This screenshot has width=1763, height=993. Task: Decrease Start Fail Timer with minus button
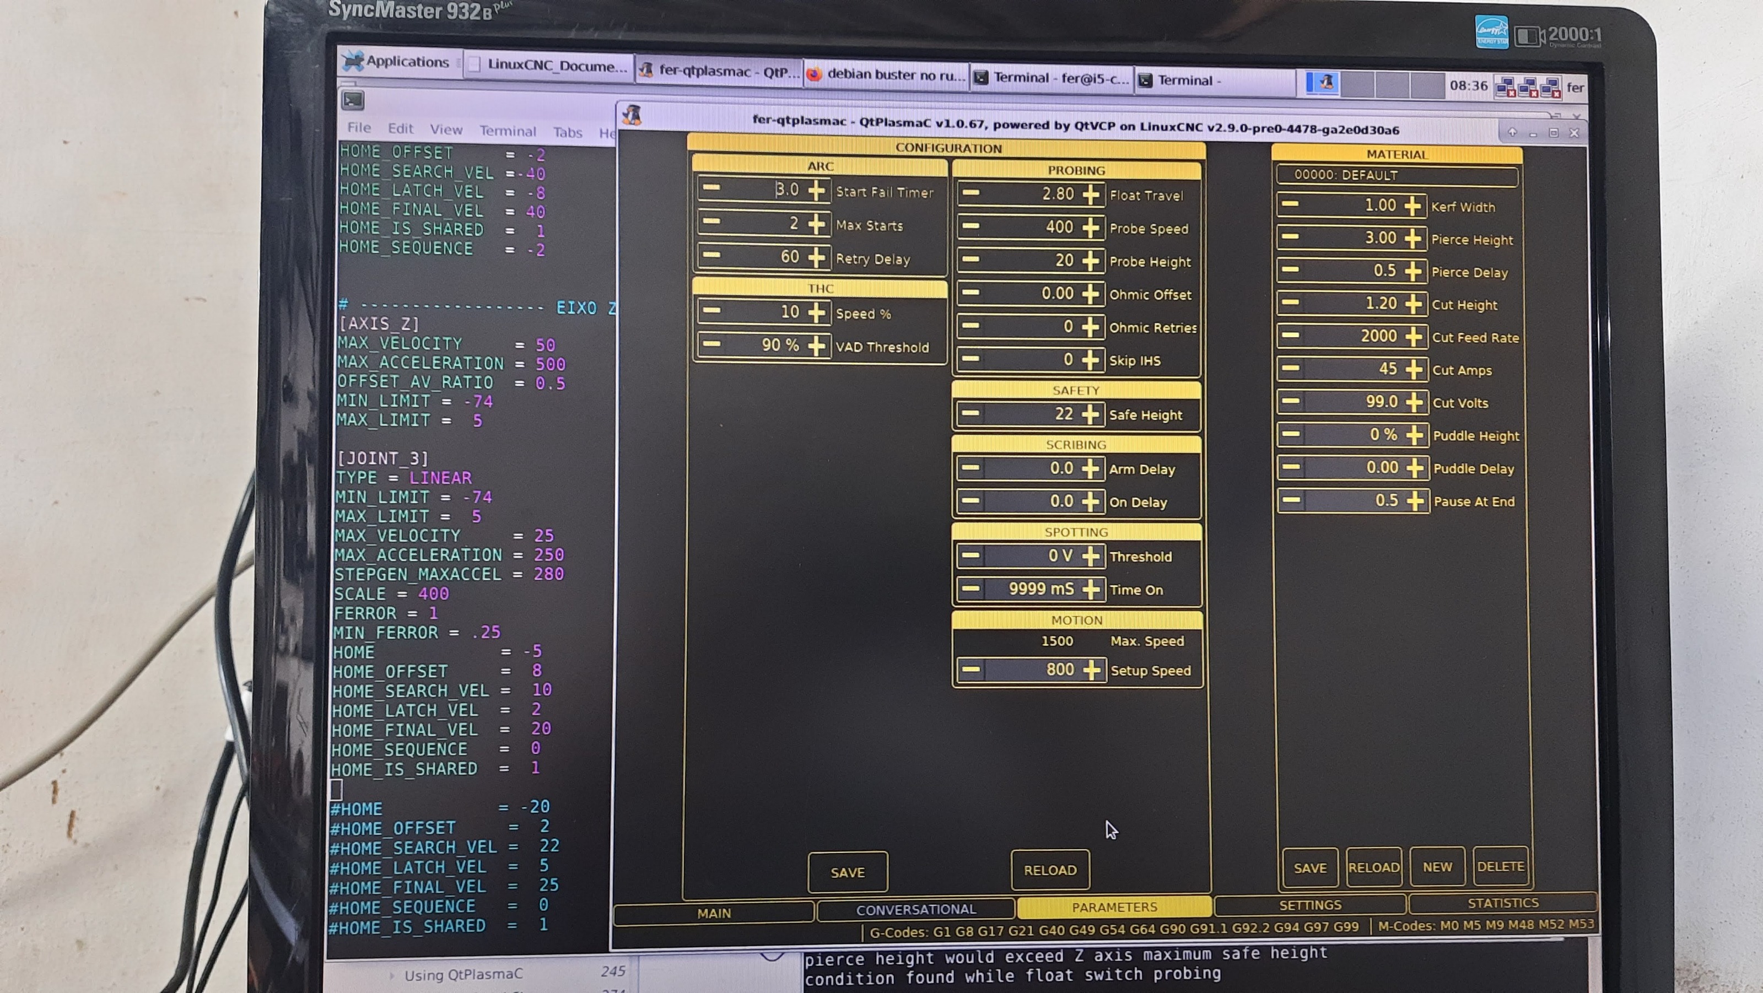point(712,187)
